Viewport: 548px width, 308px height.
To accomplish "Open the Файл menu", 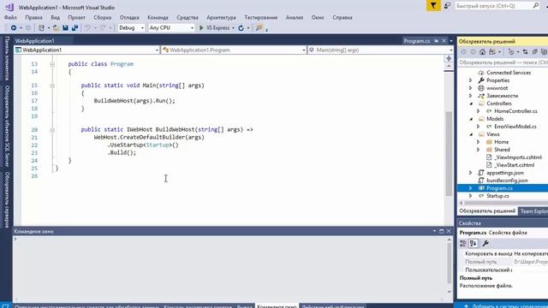I will tap(10, 17).
